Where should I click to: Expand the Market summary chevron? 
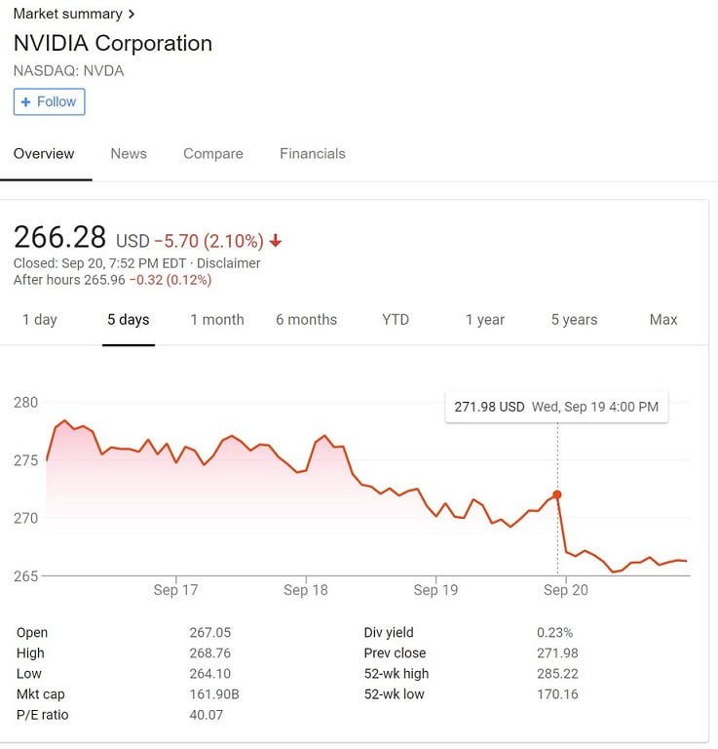point(132,14)
